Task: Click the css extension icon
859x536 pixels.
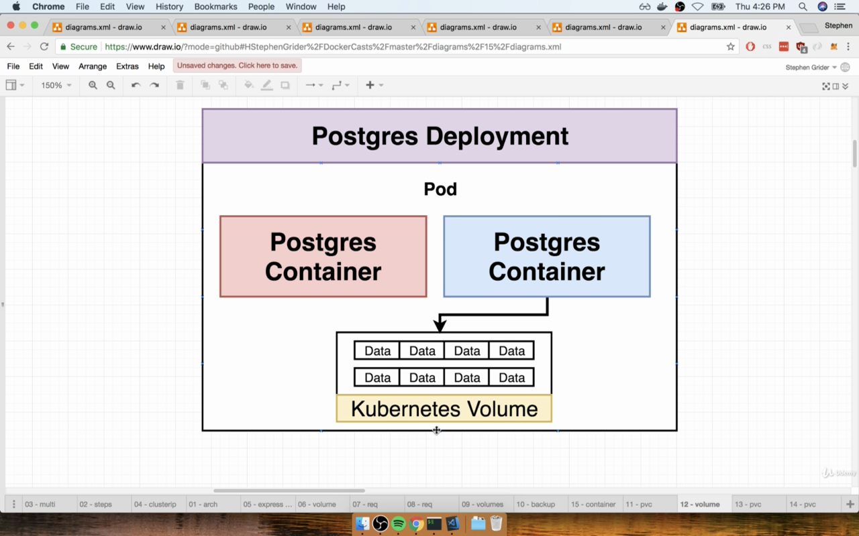Action: [x=767, y=47]
